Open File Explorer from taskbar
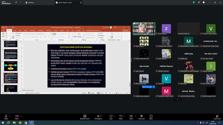The height and width of the screenshot is (125, 223). point(14,123)
